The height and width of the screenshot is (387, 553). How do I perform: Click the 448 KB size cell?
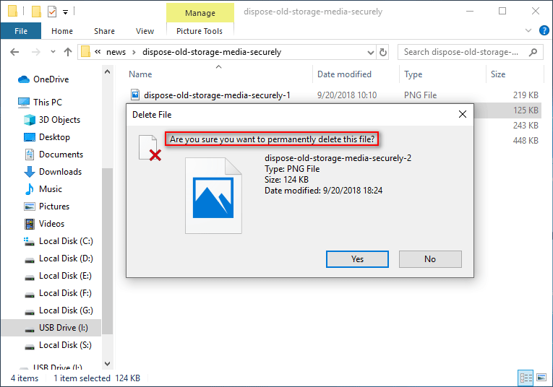[x=526, y=141]
